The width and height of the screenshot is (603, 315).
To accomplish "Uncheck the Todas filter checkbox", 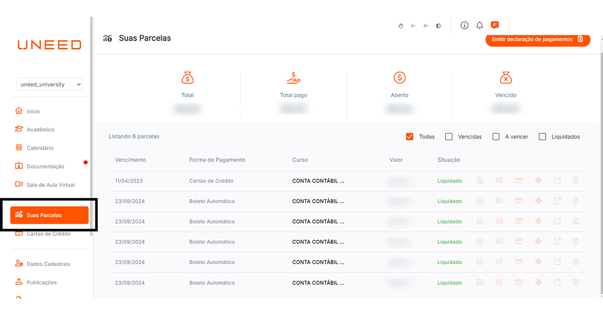I will [x=410, y=136].
